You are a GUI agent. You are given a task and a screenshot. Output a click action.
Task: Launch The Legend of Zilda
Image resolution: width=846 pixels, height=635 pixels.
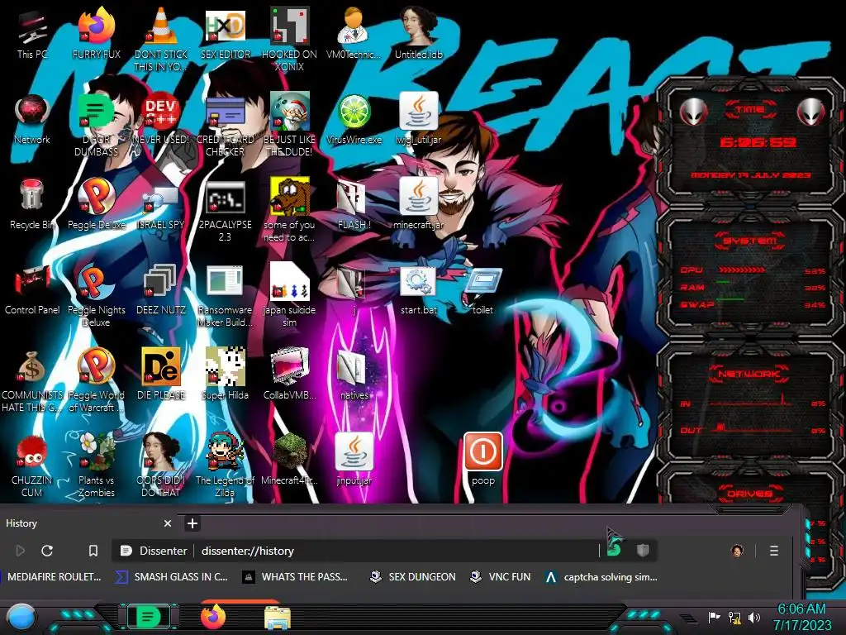click(225, 465)
